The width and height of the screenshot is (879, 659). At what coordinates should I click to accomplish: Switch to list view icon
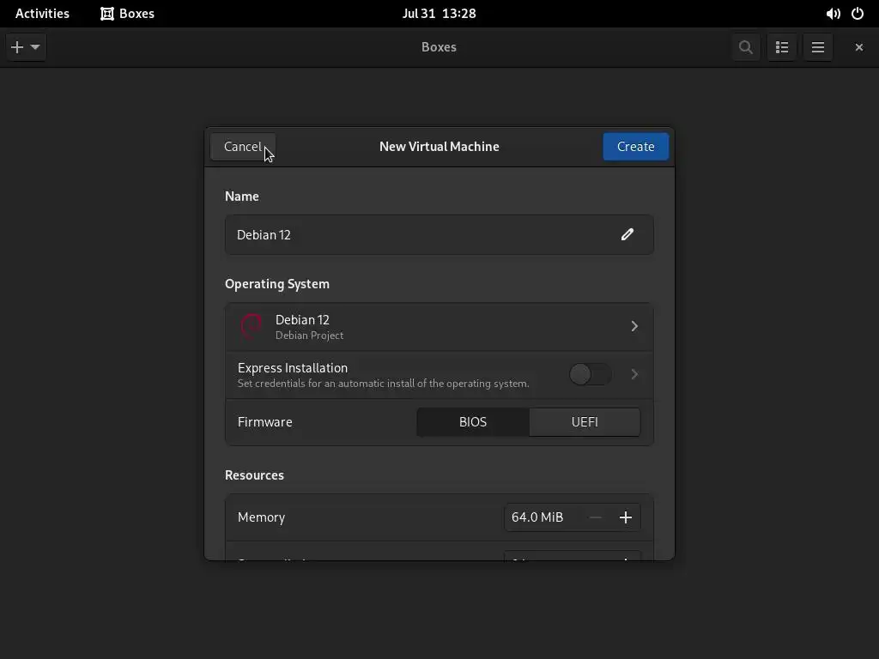click(782, 47)
